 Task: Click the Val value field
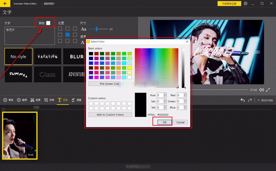click(x=160, y=107)
